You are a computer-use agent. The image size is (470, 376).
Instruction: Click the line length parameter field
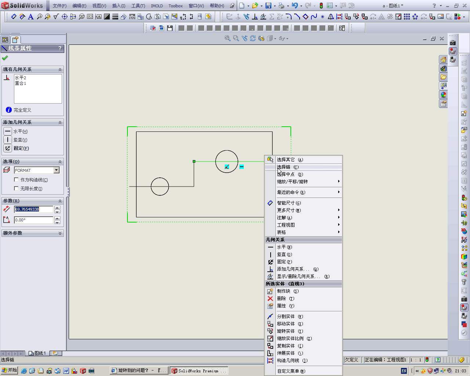coord(33,209)
